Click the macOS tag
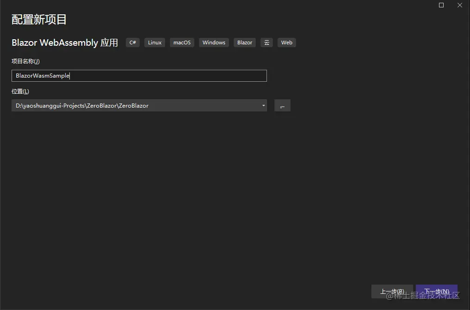This screenshot has height=310, width=470. [x=182, y=43]
